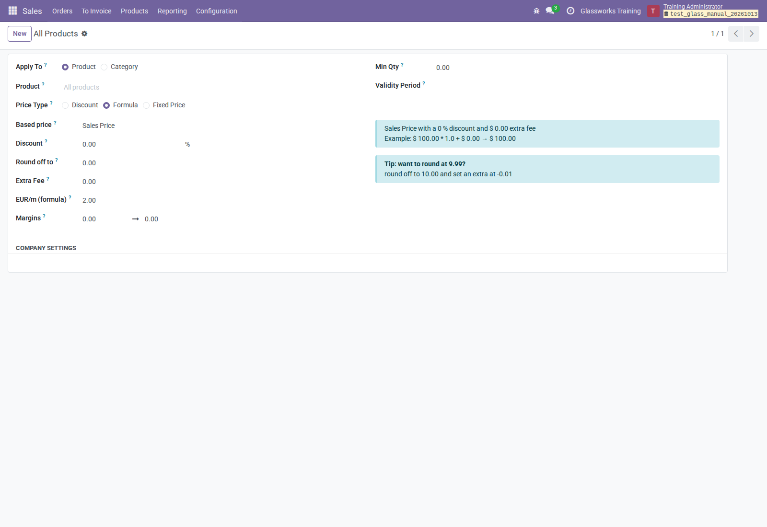Open the Reporting menu
Screen dimensions: 767x527
172,11
